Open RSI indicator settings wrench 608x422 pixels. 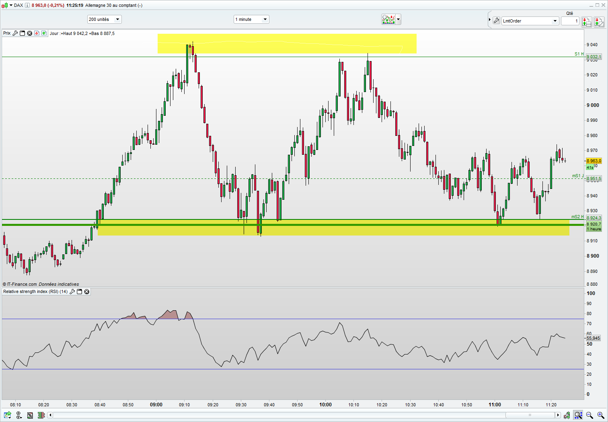click(72, 291)
